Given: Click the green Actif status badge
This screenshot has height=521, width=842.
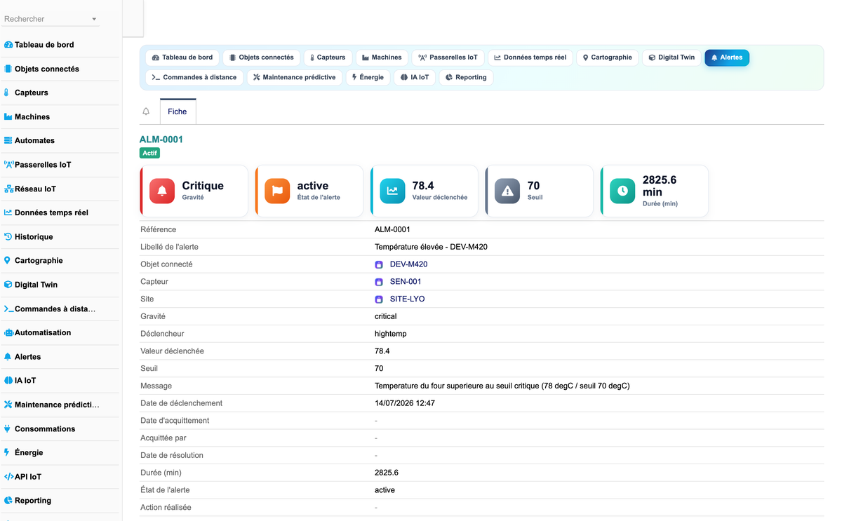Looking at the screenshot, I should click(x=149, y=153).
